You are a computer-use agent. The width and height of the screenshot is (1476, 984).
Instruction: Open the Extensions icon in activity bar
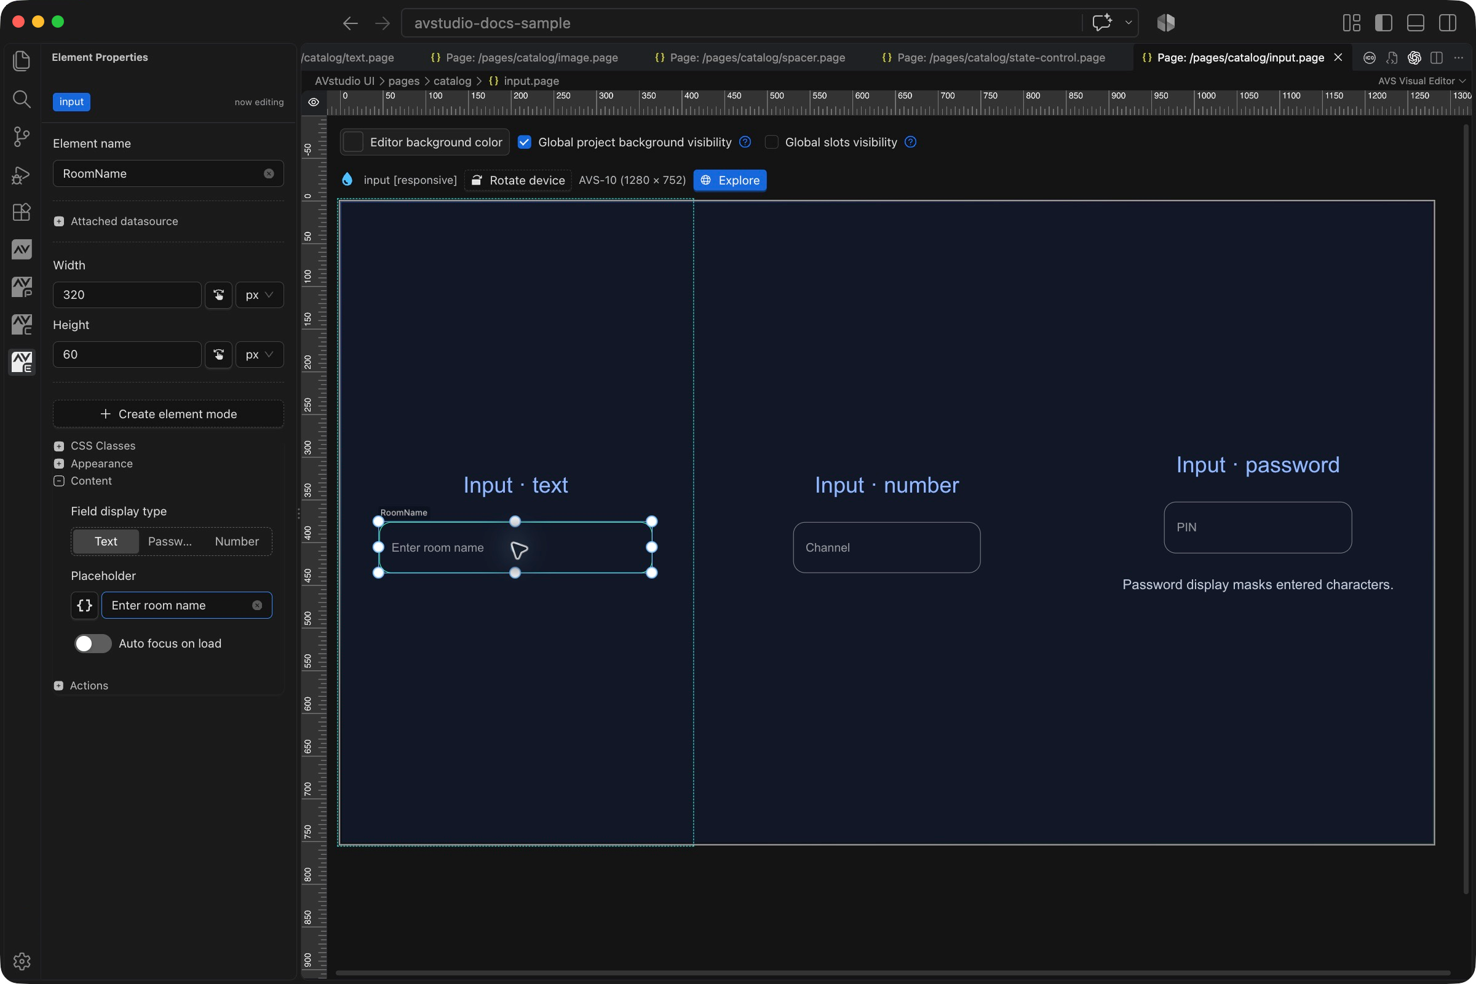tap(22, 212)
